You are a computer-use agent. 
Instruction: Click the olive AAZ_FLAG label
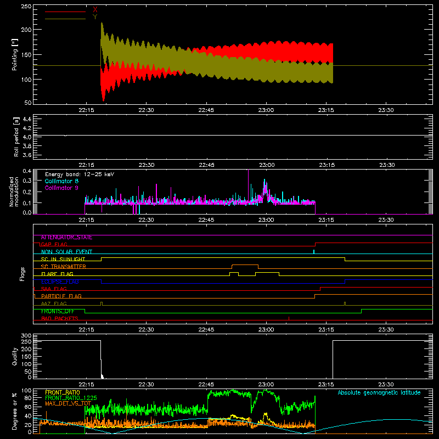[54, 303]
